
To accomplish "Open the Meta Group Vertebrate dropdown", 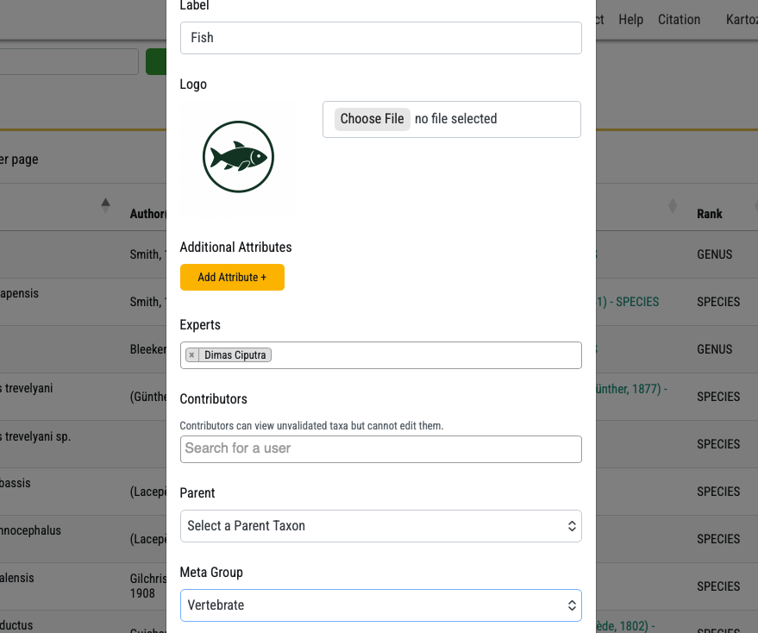I will (x=381, y=605).
